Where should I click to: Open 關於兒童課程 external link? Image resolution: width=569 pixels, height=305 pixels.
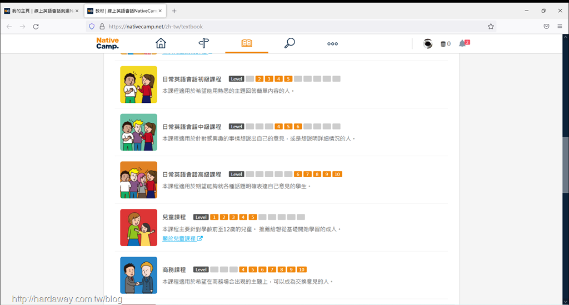coord(182,239)
